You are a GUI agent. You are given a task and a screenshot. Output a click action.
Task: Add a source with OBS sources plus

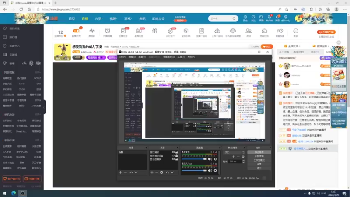coord(152,172)
